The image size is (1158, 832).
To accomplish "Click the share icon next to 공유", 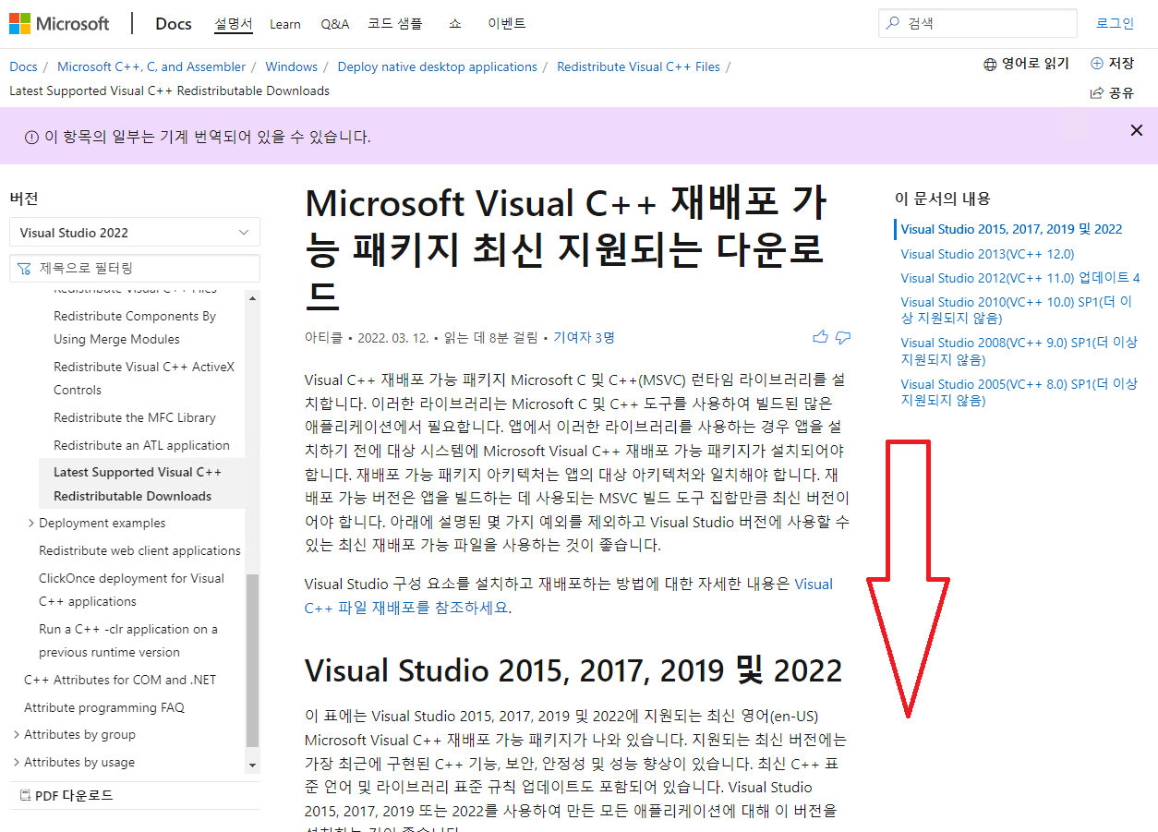I will point(1097,92).
